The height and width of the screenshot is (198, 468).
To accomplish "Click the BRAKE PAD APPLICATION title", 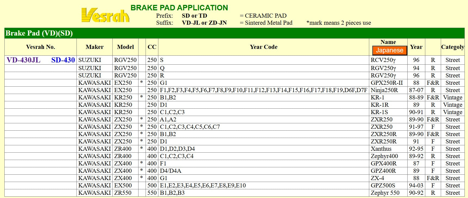I will (179, 8).
